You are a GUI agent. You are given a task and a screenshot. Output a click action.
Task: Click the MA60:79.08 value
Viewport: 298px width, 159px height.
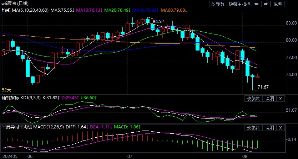coord(174,10)
